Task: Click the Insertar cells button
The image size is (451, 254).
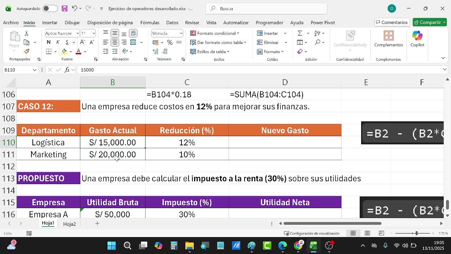Action: pos(267,33)
